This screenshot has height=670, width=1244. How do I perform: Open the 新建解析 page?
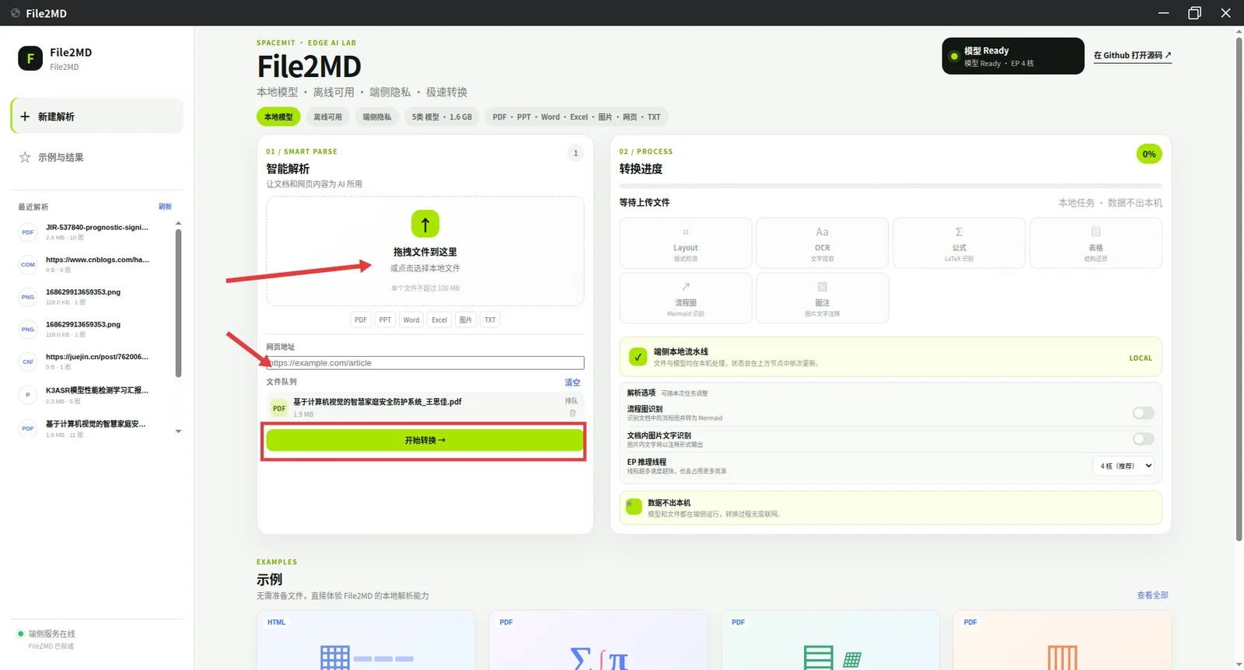click(x=97, y=116)
